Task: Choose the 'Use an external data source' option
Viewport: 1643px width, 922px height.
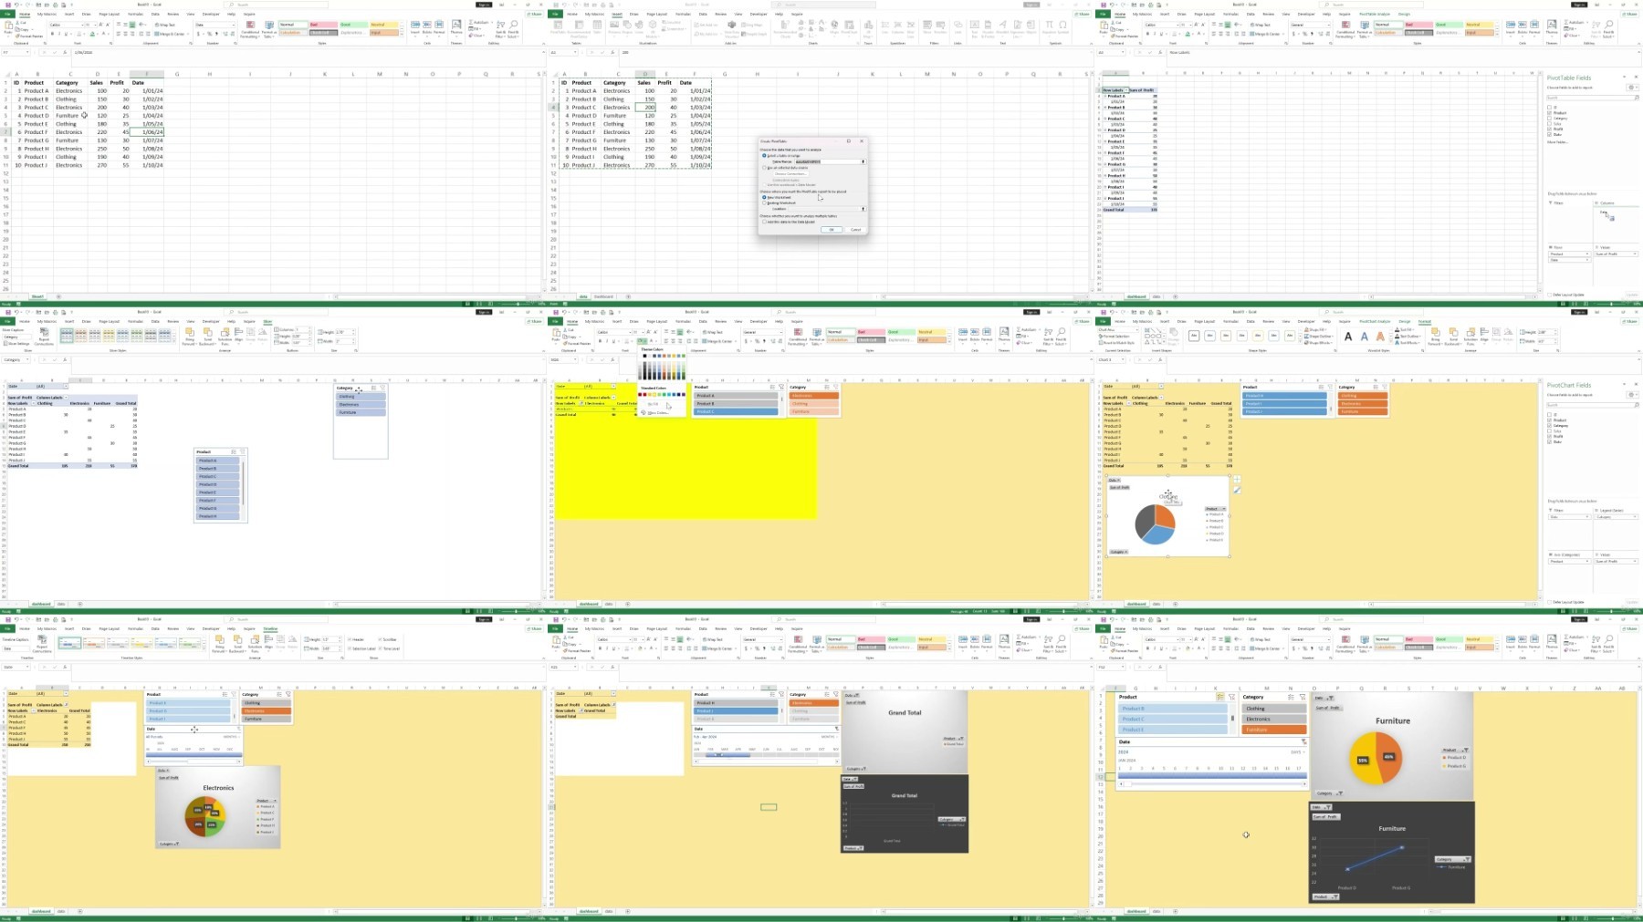Action: click(764, 168)
